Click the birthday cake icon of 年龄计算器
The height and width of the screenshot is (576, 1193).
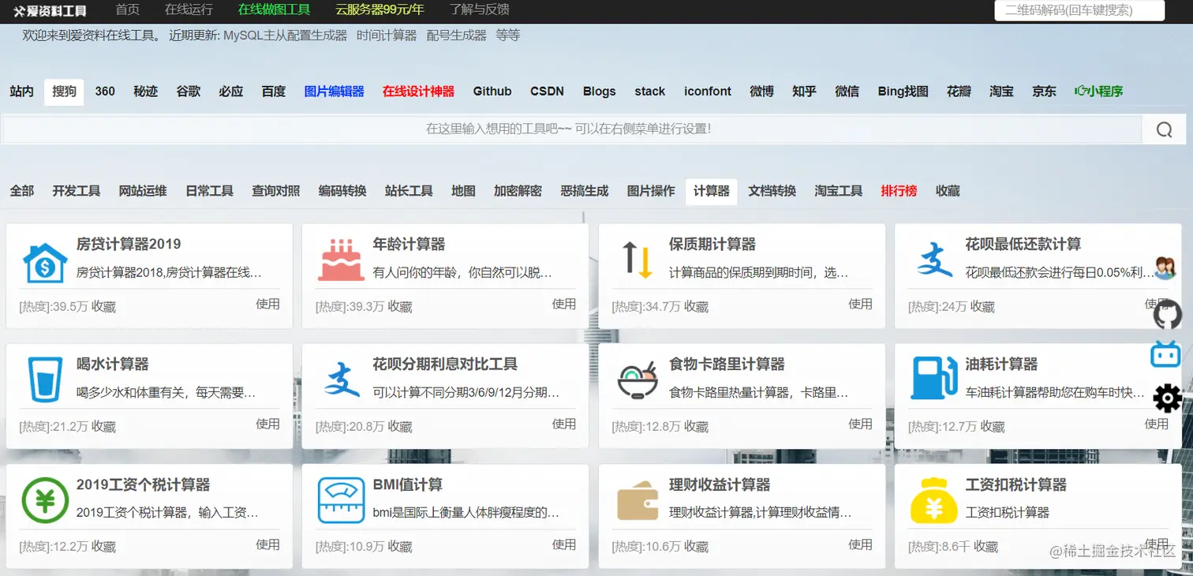pyautogui.click(x=341, y=260)
